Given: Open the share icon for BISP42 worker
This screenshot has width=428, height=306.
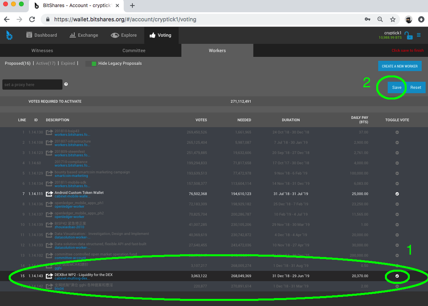Looking at the screenshot, I should tap(49, 225).
